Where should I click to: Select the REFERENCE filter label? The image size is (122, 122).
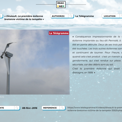click(50, 108)
